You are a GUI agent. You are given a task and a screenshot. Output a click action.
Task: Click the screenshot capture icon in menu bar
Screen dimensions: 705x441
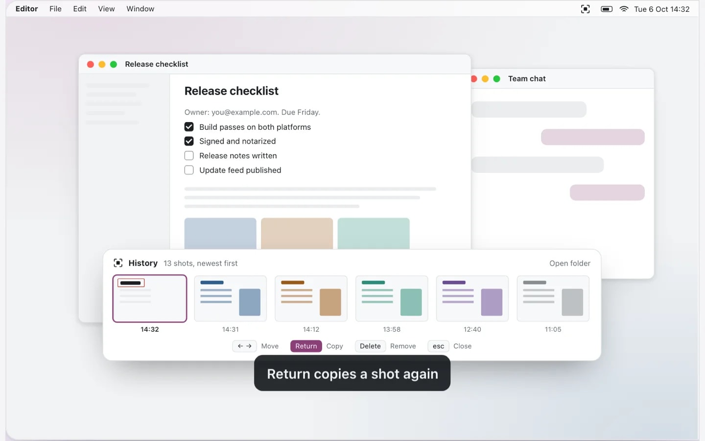pos(585,9)
